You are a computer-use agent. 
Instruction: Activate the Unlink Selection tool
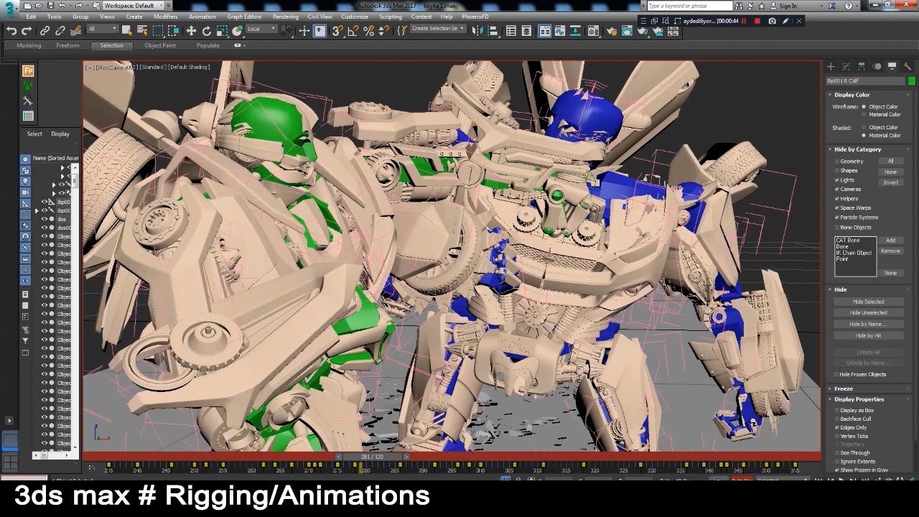[60, 31]
